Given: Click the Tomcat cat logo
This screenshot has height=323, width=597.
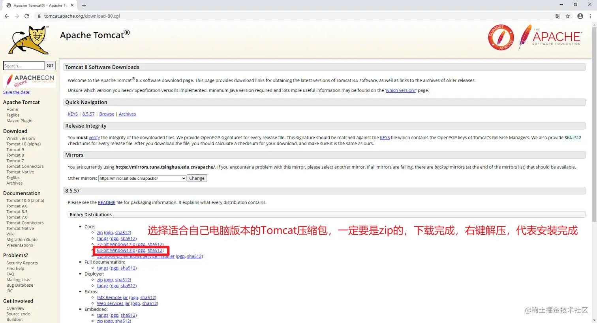Looking at the screenshot, I should 29,40.
